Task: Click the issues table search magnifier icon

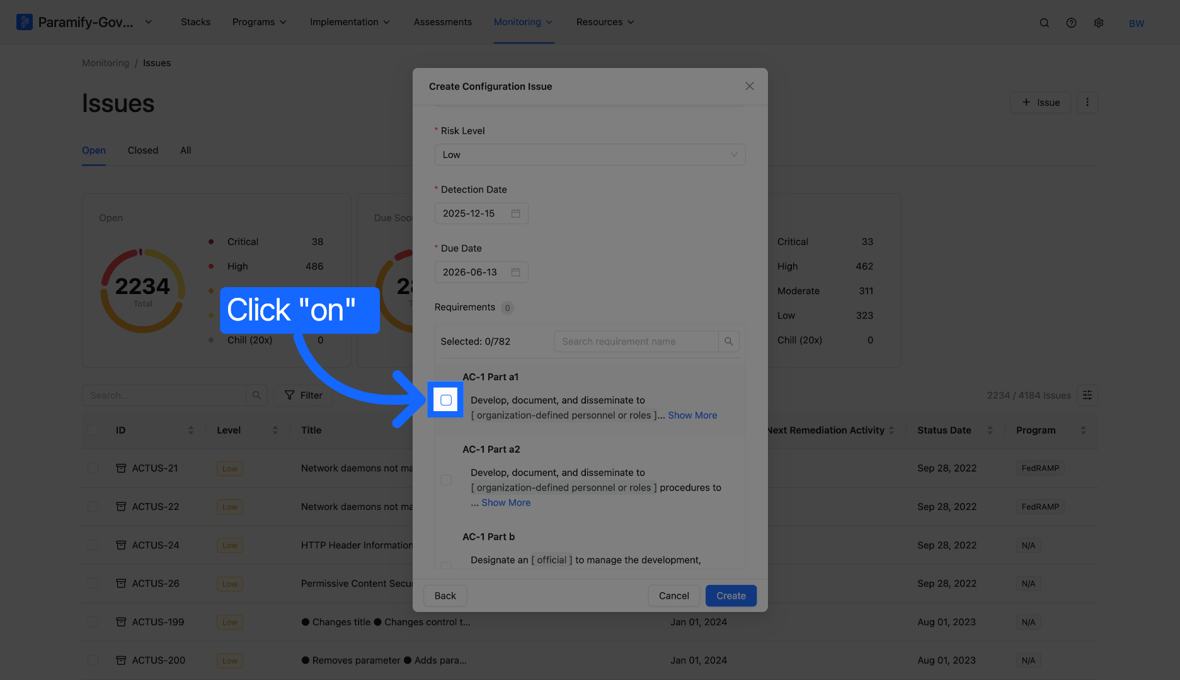Action: coord(256,395)
